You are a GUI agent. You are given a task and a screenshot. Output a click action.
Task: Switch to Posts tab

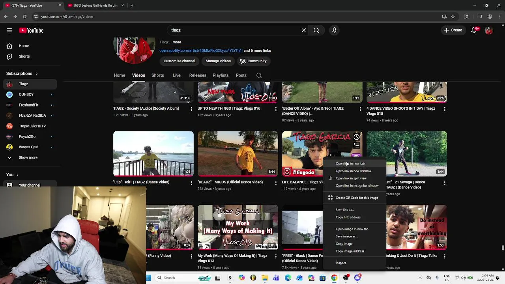pyautogui.click(x=241, y=75)
